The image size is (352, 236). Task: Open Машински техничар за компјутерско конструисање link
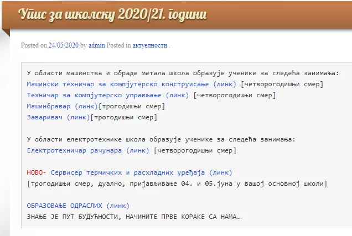pyautogui.click(x=132, y=84)
